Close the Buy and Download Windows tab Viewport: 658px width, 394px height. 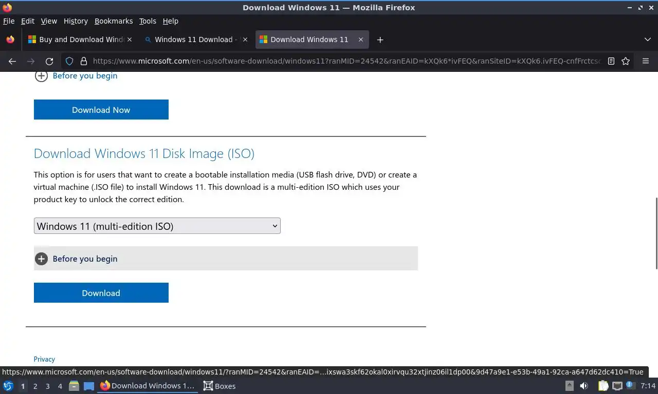point(130,40)
